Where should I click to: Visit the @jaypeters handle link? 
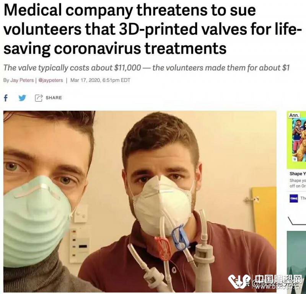[x=51, y=80]
